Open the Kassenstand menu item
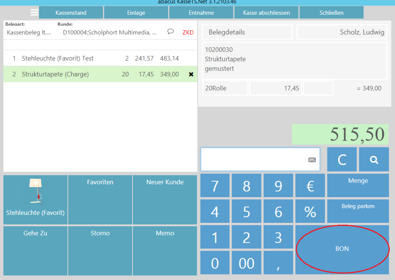The width and height of the screenshot is (395, 280). coord(71,12)
